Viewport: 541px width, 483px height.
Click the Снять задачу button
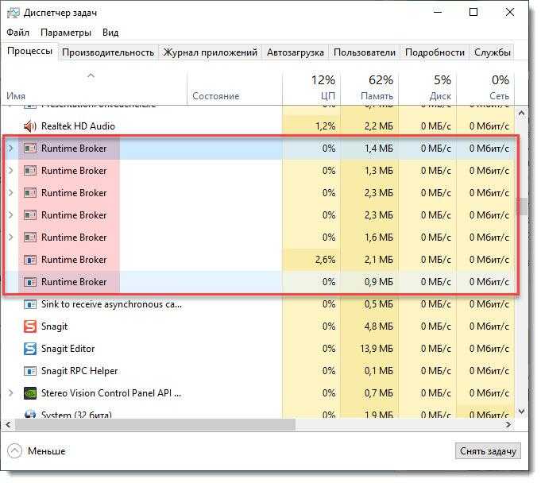point(488,451)
